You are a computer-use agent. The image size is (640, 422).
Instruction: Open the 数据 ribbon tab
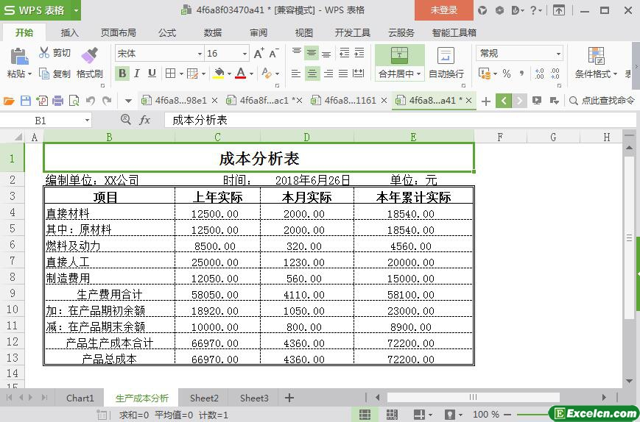point(213,32)
